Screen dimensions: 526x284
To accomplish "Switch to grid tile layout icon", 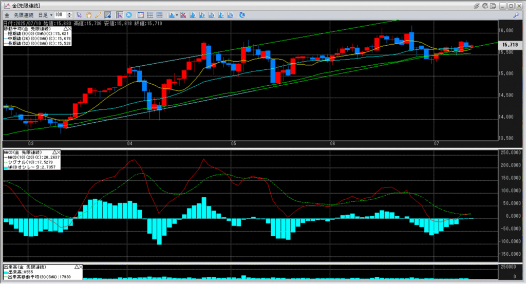I will click(159, 15).
